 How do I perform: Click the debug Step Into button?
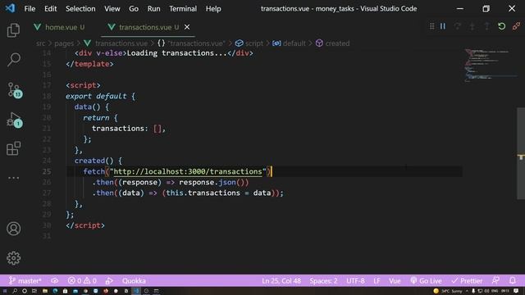(x=472, y=26)
